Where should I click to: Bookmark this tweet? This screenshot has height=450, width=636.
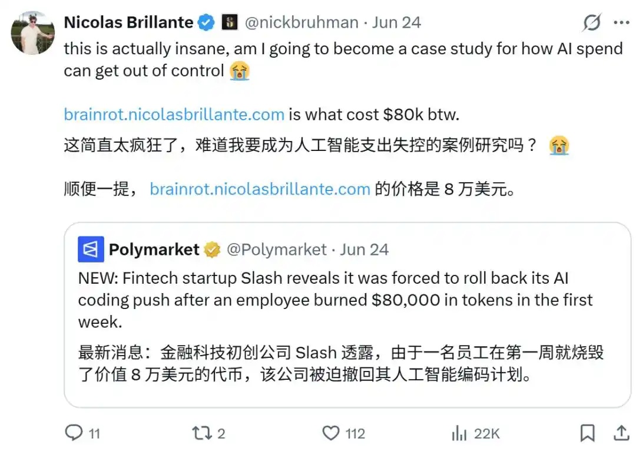click(587, 433)
